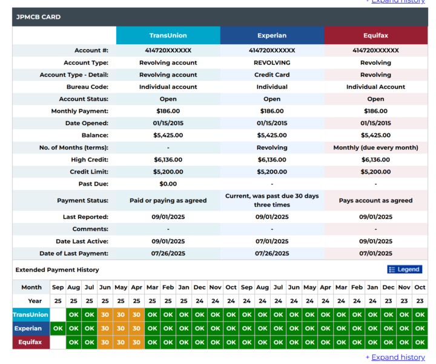Click the Extended Payment History heading
436x364 pixels.
[x=58, y=270]
